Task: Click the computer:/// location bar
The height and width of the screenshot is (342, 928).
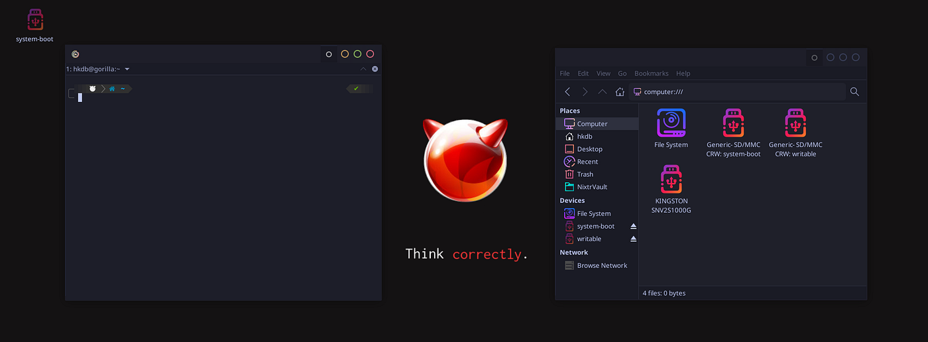Action: click(x=736, y=91)
